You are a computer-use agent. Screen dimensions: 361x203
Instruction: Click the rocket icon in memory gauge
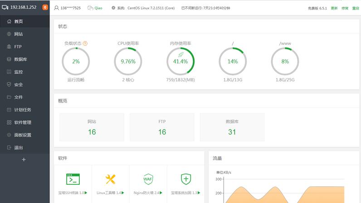click(x=180, y=54)
